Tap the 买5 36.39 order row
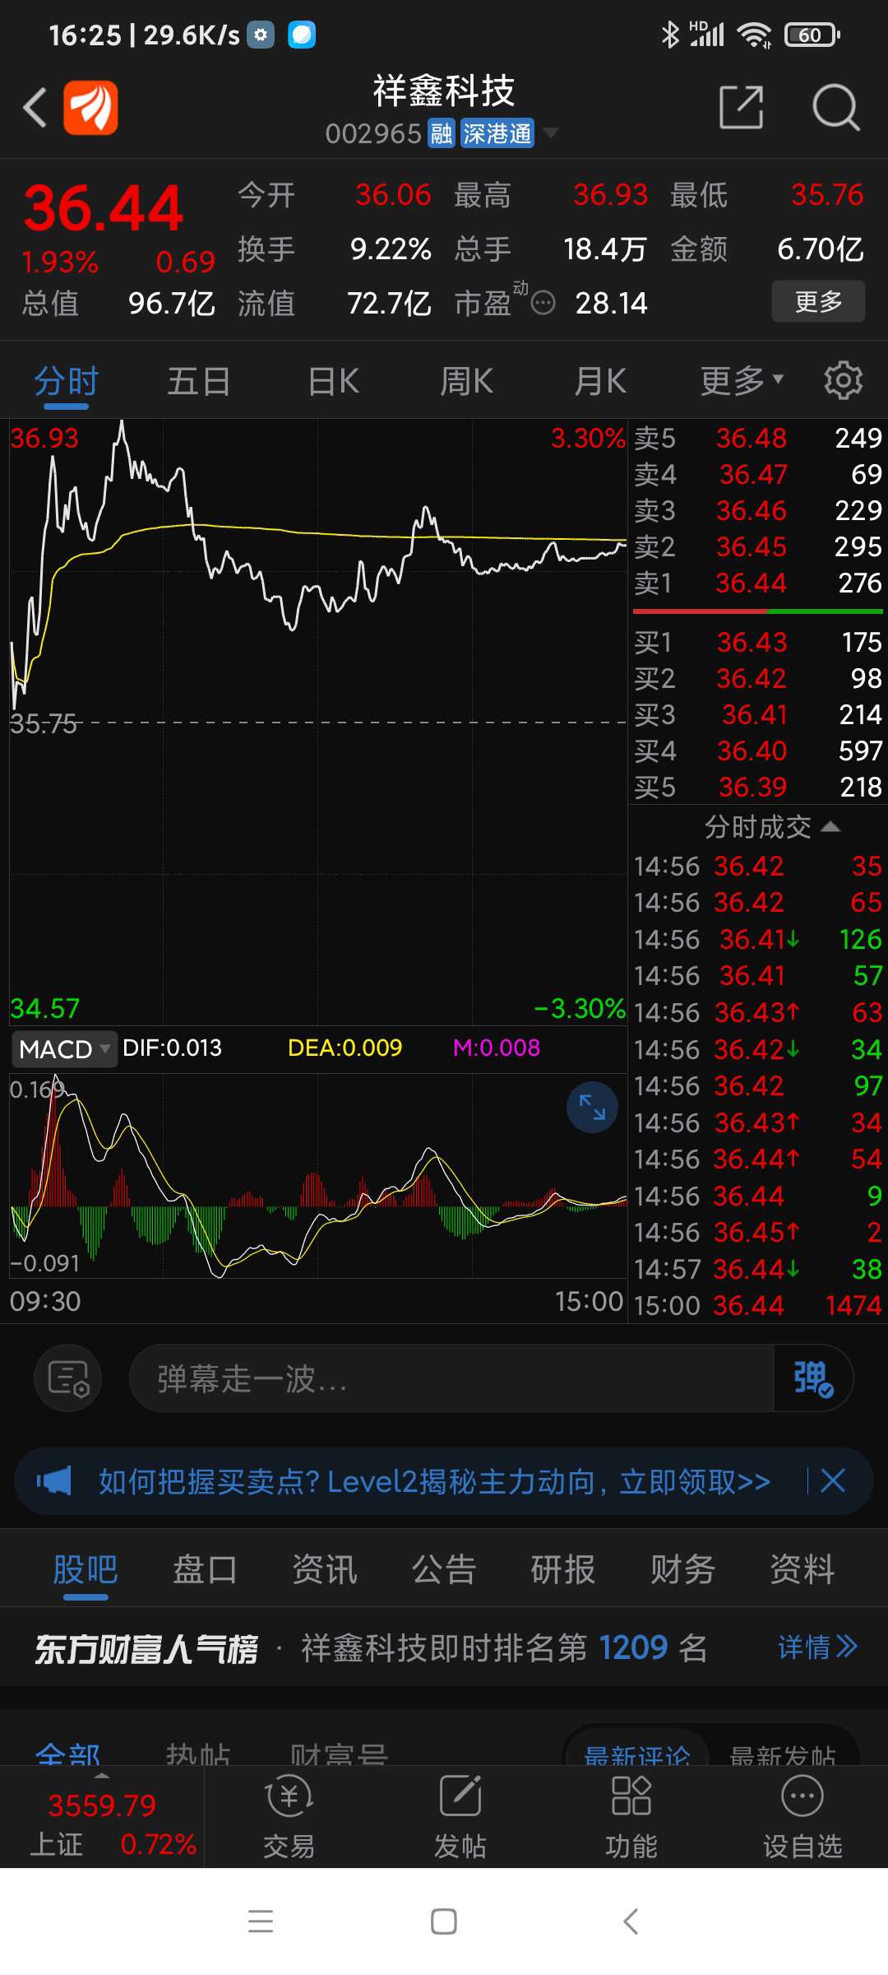Screen dimensions: 888x1975 tap(757, 787)
